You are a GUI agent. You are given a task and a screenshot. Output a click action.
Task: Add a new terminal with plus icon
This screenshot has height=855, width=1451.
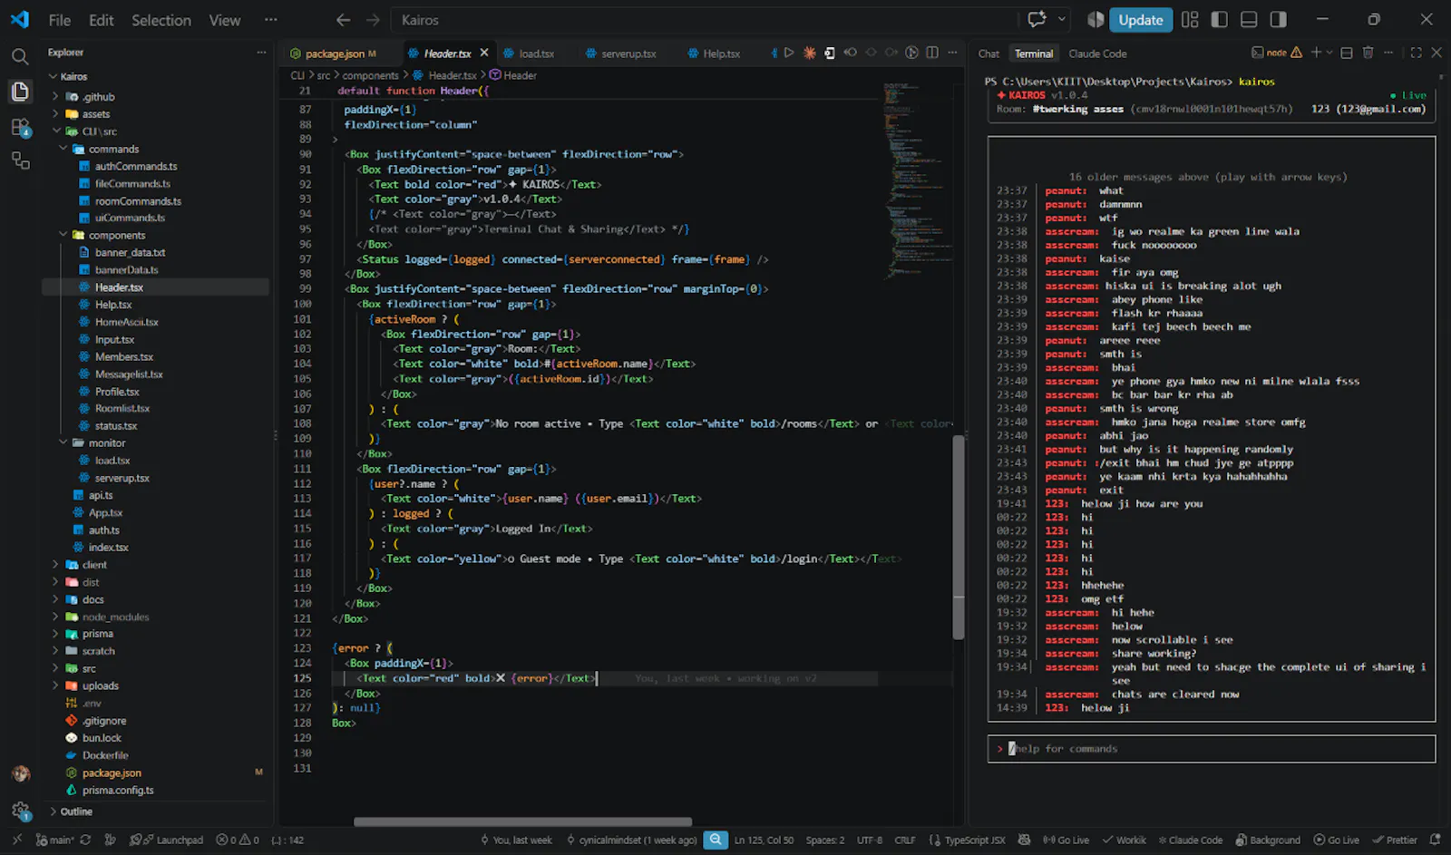pyautogui.click(x=1316, y=53)
